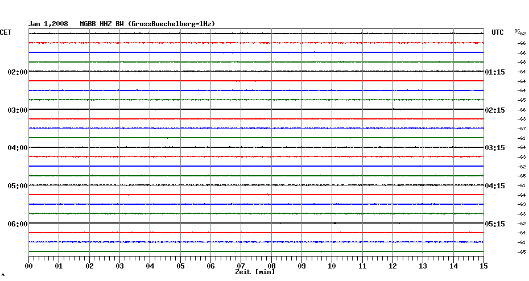Viewport: 529px width, 281px height.
Task: Click the '02' minute axis label
Action: click(x=89, y=266)
